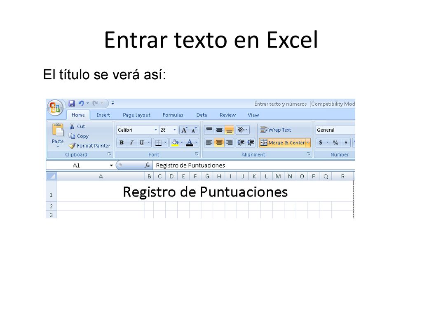Expand the Underline style arrow

point(148,142)
